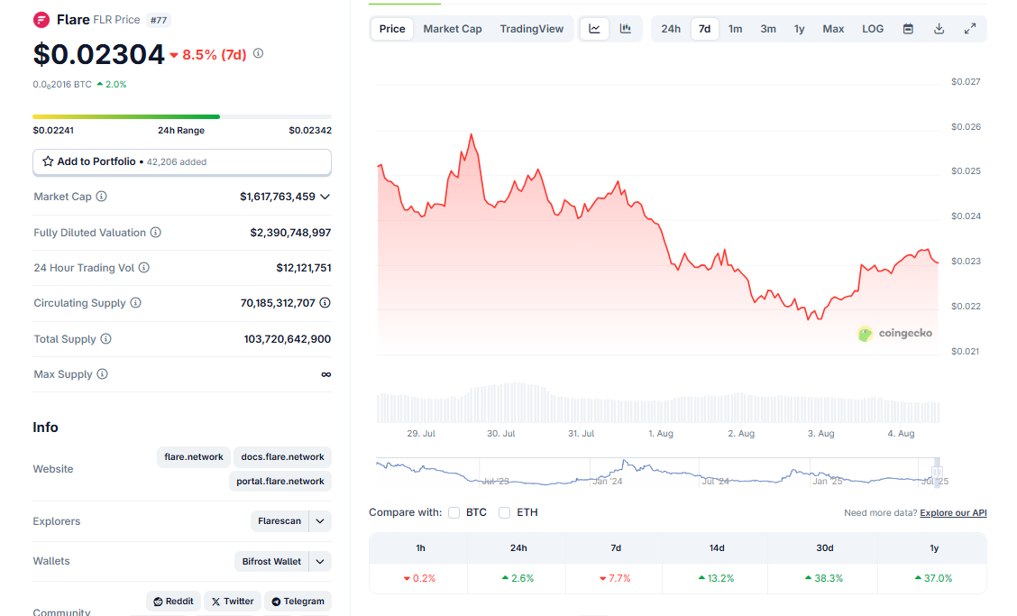Open flare.network website link
Viewport: 1017px width, 616px height.
pos(193,457)
